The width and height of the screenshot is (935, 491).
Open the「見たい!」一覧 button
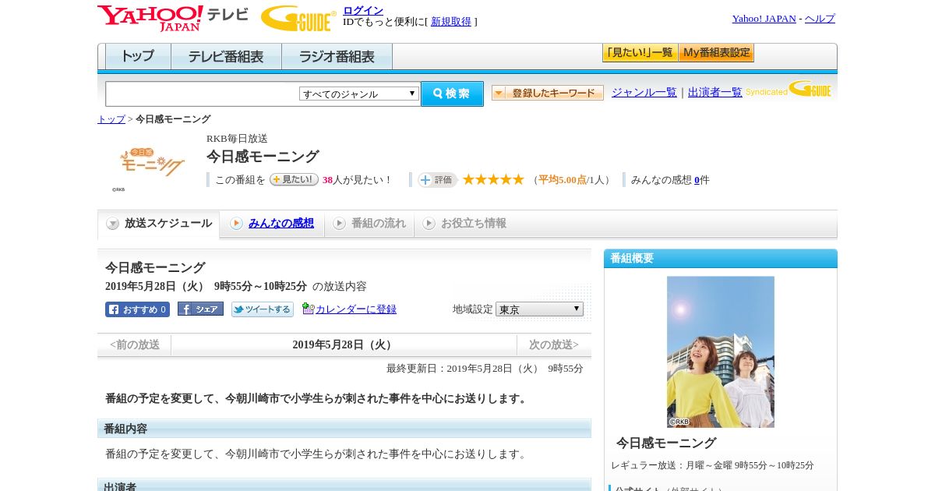tap(640, 53)
